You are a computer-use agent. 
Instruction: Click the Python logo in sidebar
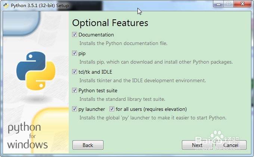(x=36, y=71)
